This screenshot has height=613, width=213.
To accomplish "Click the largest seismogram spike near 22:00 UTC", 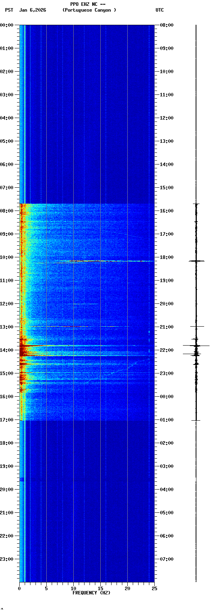I will (x=196, y=345).
